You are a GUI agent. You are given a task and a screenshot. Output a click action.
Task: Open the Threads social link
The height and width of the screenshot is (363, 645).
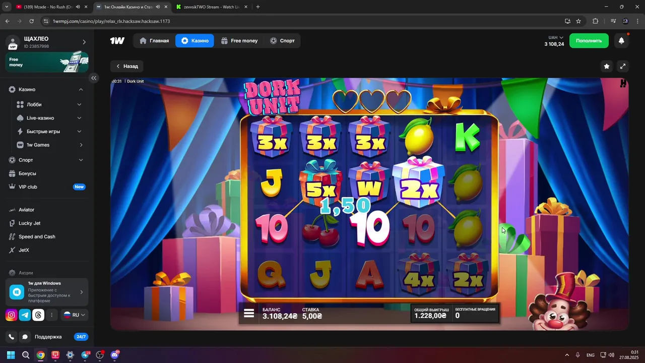(38, 315)
